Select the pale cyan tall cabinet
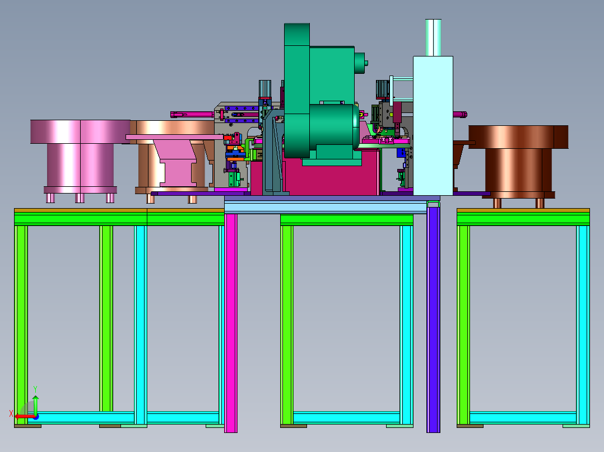 point(433,126)
